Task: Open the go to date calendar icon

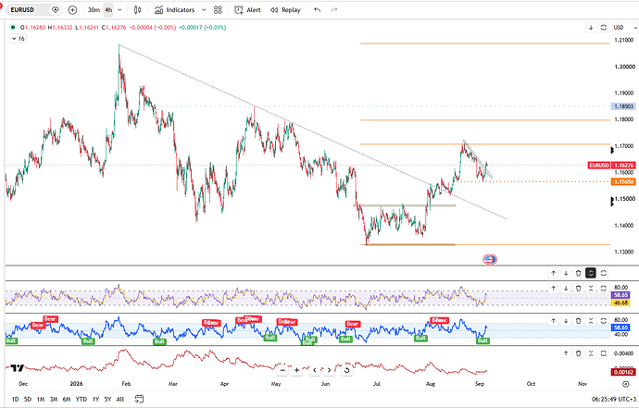Action: click(139, 399)
